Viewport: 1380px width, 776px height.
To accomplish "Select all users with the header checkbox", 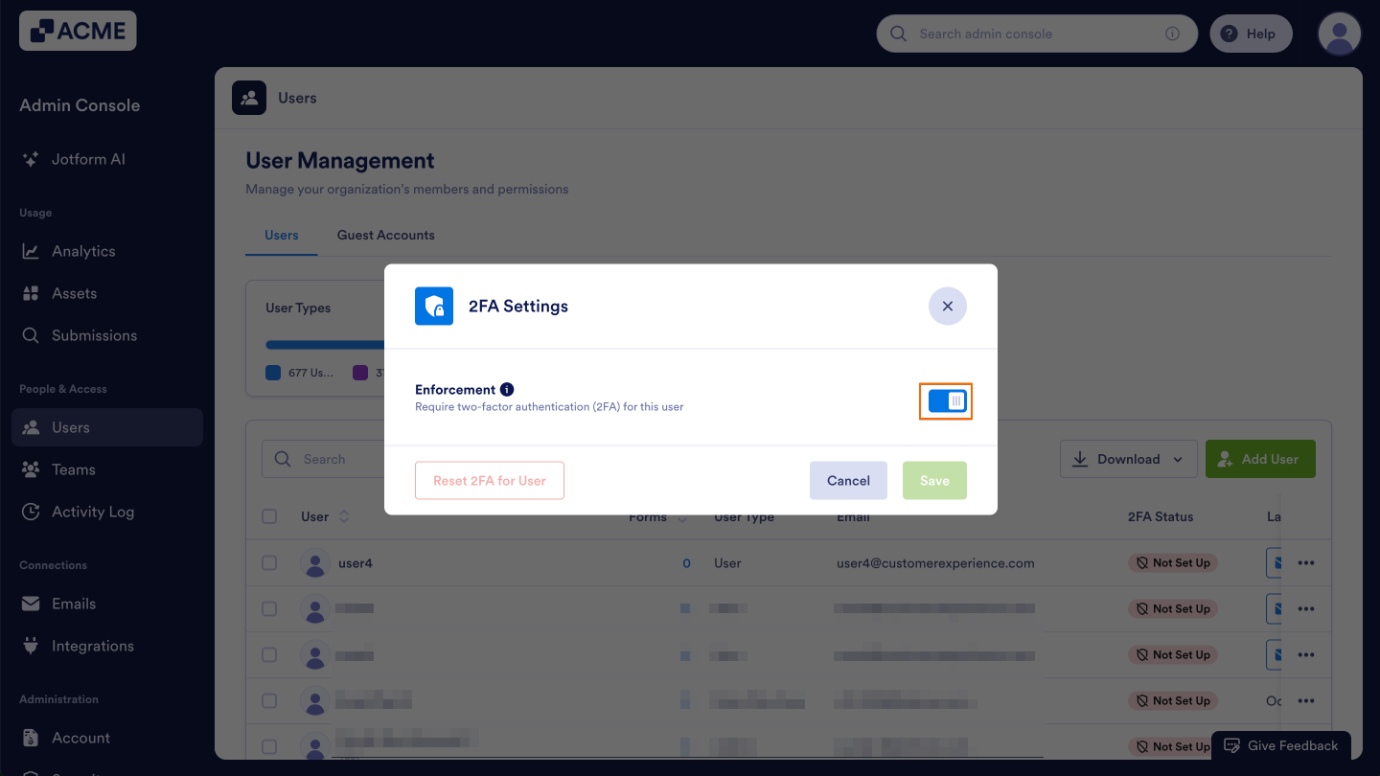I will pos(269,516).
